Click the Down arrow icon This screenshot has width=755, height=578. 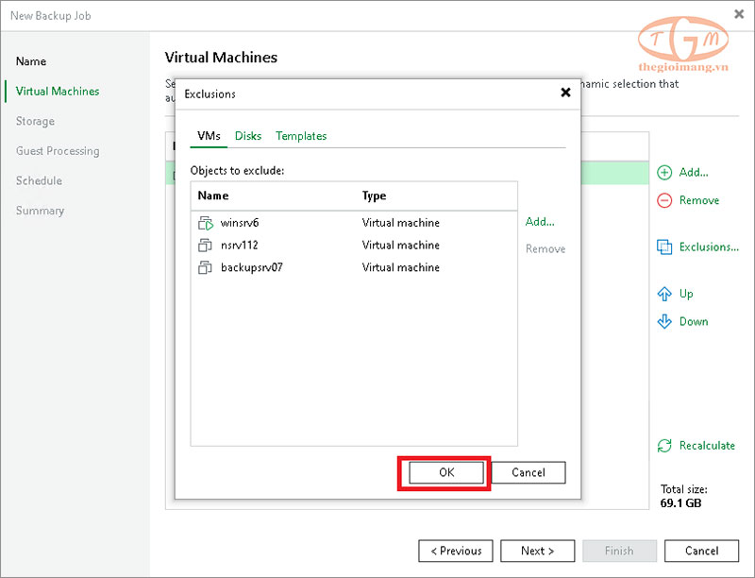click(664, 321)
